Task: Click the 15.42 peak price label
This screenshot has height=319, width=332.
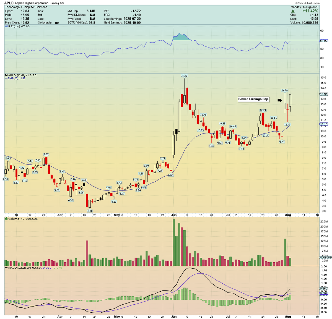Action: (x=184, y=75)
